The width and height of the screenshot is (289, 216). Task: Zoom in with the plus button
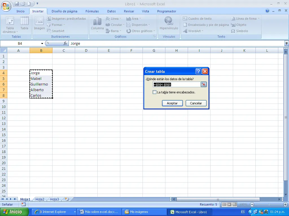pos(285,204)
